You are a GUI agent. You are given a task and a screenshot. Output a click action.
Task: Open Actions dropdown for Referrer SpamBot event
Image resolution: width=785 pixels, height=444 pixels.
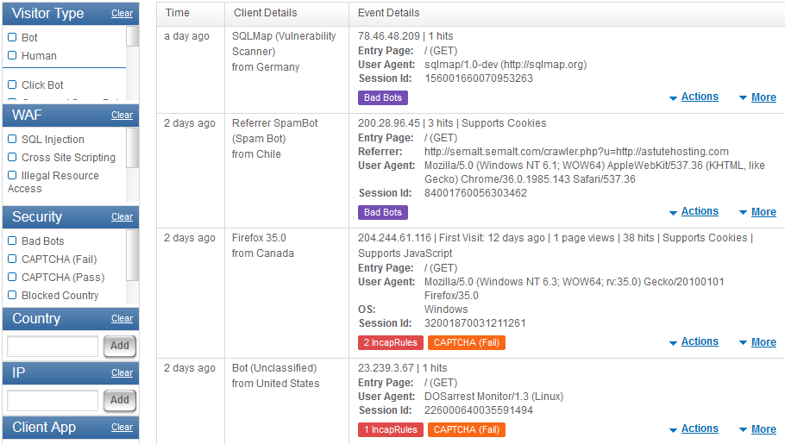699,212
